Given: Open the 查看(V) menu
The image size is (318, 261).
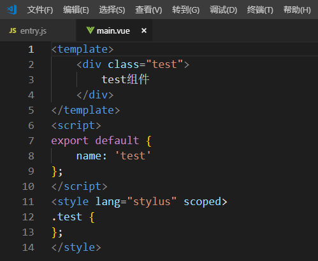Looking at the screenshot, I should [148, 10].
